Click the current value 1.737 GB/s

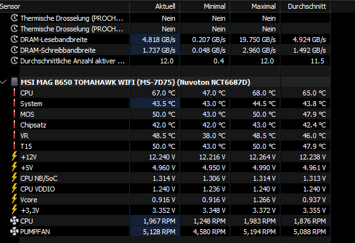pos(159,50)
